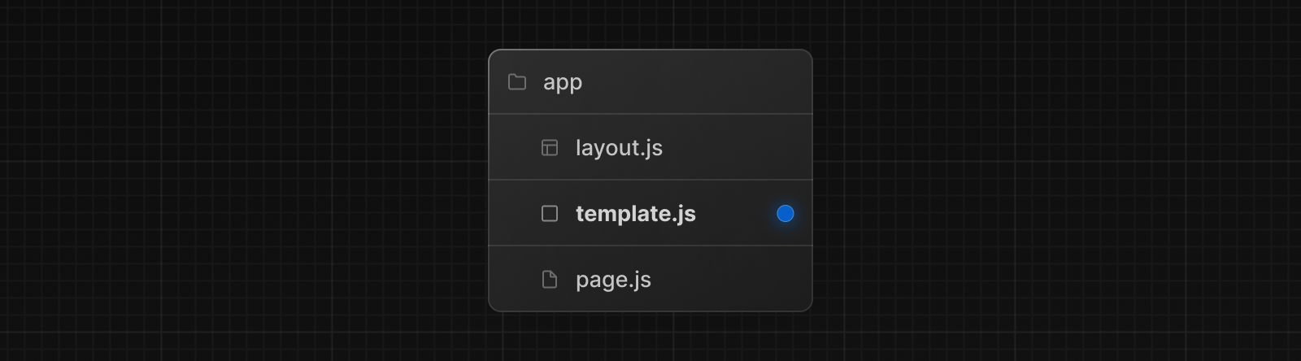1301x361 pixels.
Task: Click grid background left of the file panel
Action: tap(244, 180)
